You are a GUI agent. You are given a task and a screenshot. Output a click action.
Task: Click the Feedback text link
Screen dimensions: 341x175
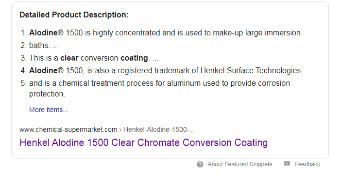point(307,164)
